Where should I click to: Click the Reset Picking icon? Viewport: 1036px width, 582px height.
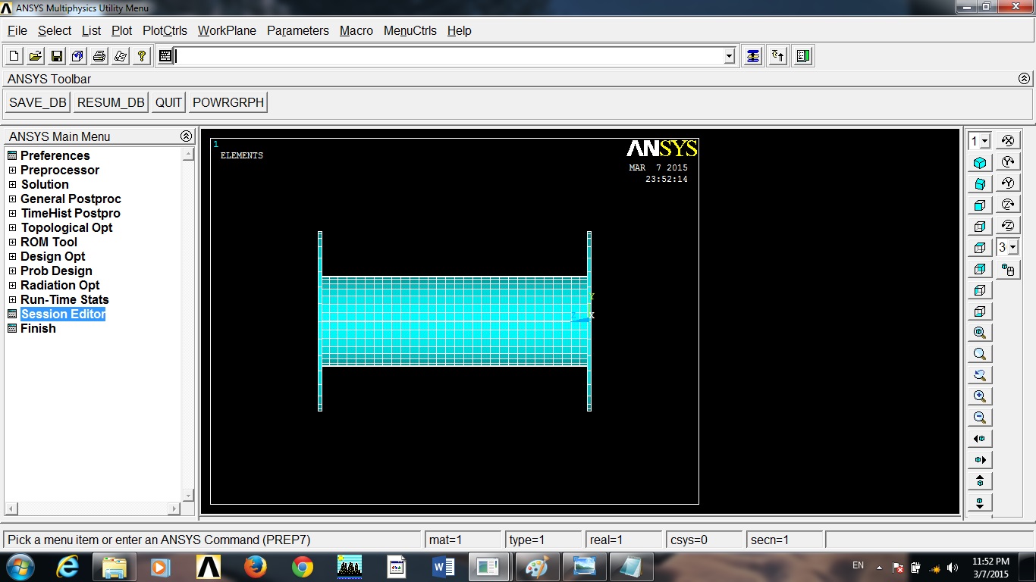coord(778,56)
